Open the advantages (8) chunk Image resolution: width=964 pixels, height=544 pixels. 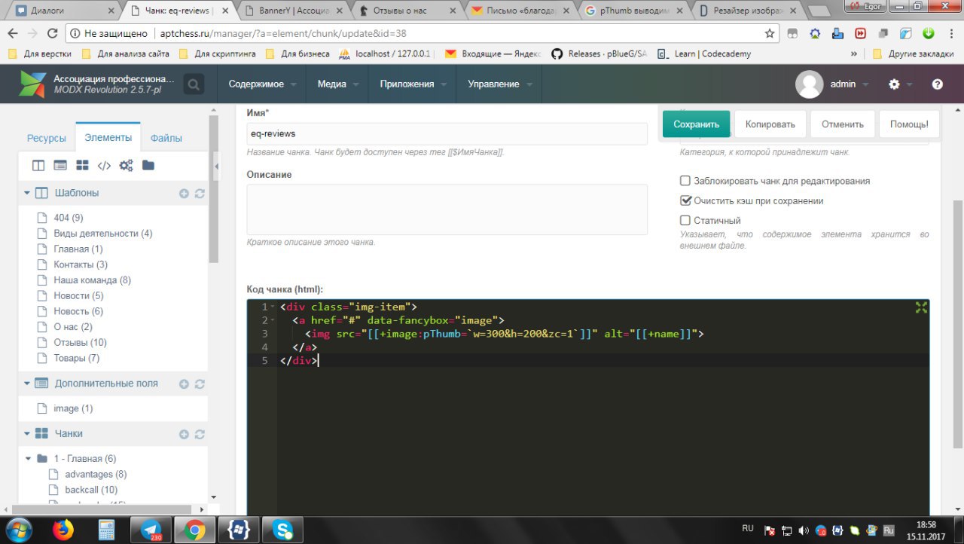pos(95,475)
